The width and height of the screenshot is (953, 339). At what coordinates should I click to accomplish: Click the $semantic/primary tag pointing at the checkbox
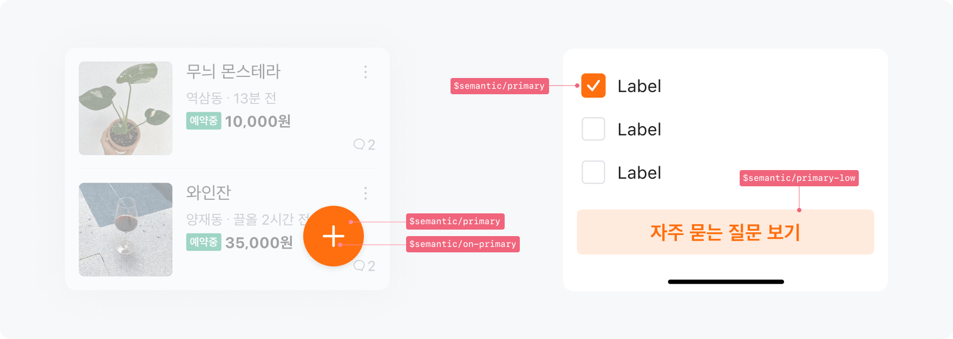coord(499,86)
